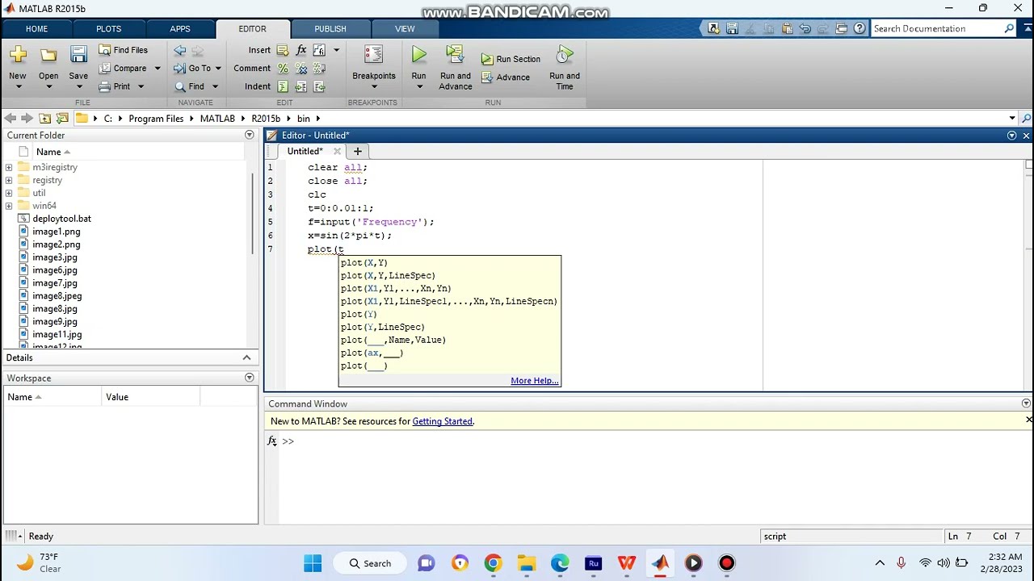This screenshot has height=581, width=1034.
Task: Click the Advance button
Action: [506, 77]
